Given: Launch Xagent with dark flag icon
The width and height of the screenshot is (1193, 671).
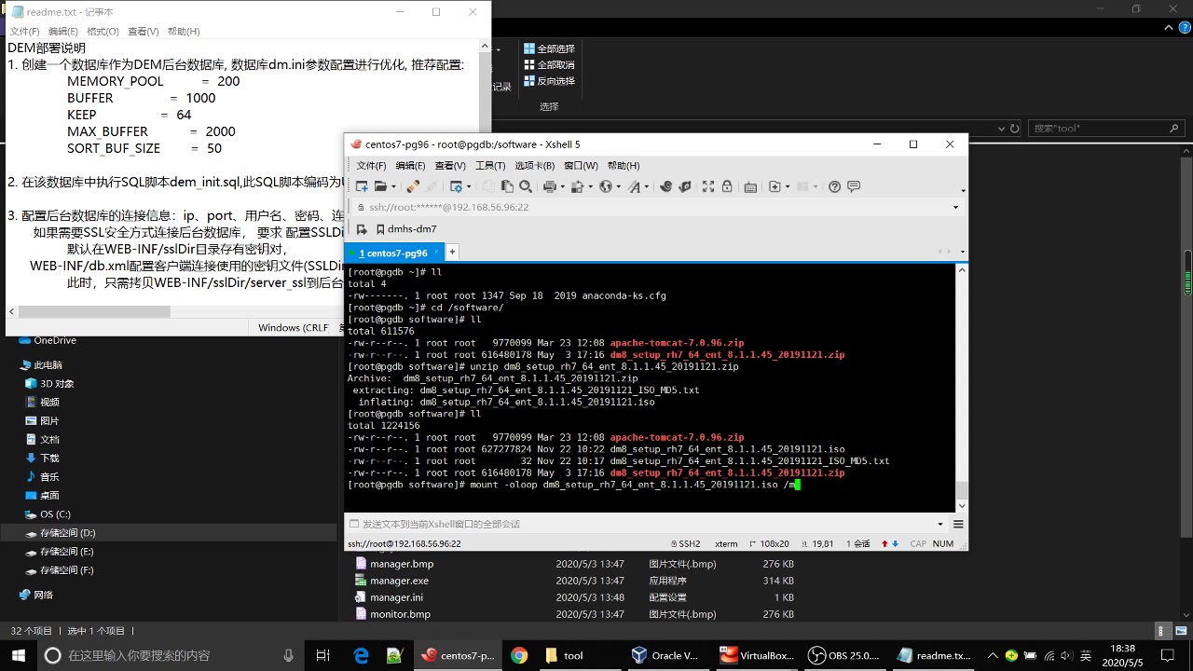Looking at the screenshot, I should coord(684,186).
